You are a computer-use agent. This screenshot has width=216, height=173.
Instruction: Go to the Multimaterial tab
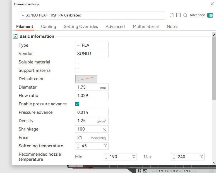(x=146, y=27)
